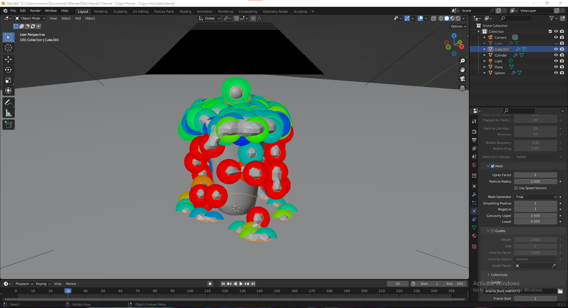568x308 pixels.
Task: Open the File menu
Action: (13, 11)
